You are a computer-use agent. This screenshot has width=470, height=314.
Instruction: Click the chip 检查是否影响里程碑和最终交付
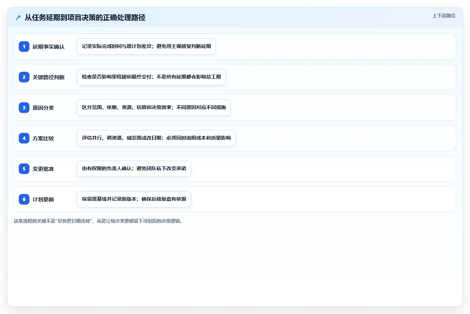pyautogui.click(x=151, y=77)
